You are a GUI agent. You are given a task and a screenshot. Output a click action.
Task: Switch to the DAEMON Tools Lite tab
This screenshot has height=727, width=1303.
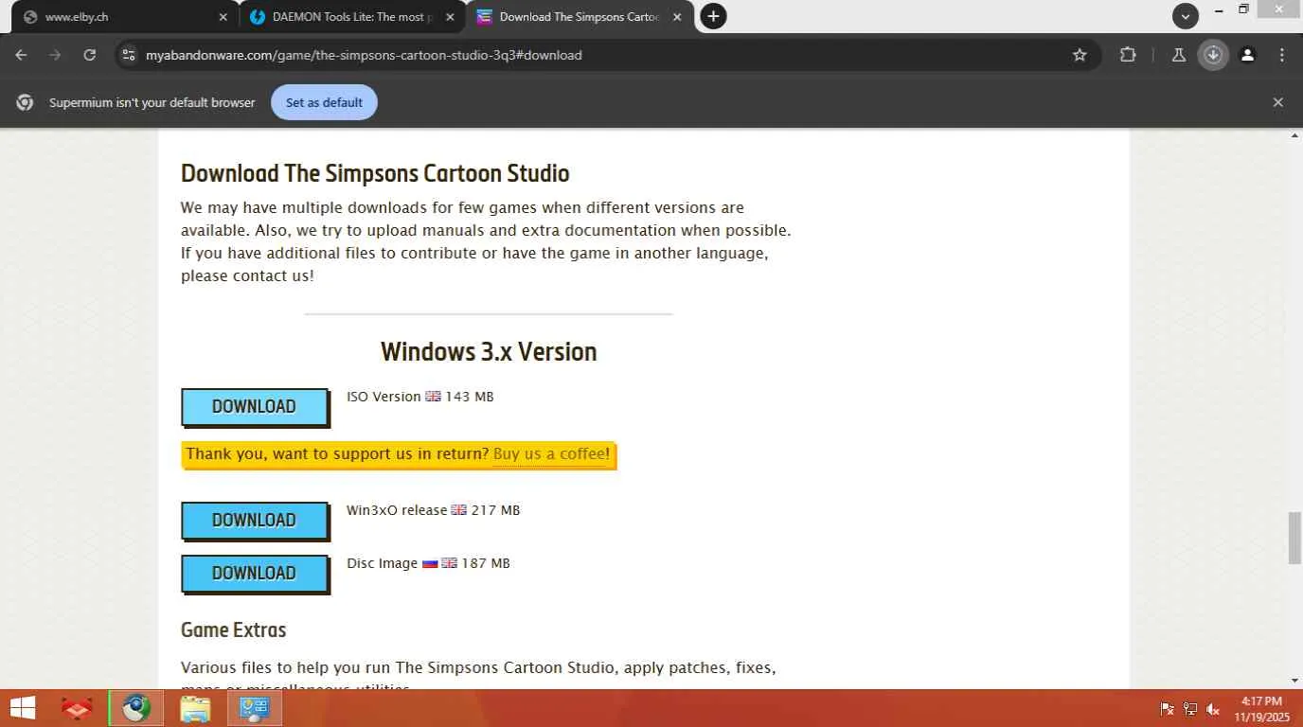click(x=352, y=17)
